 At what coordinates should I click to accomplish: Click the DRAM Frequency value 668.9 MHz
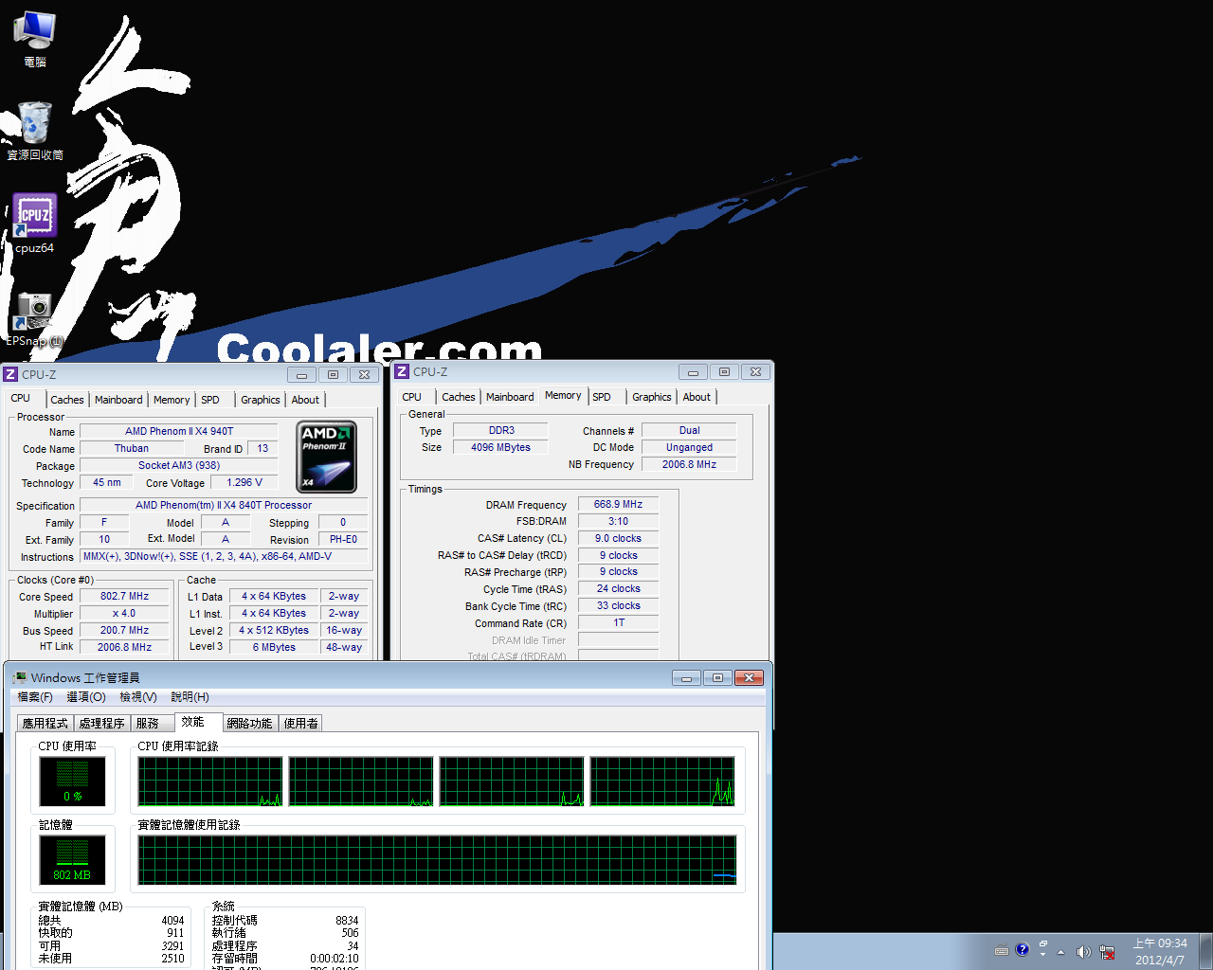tap(618, 504)
